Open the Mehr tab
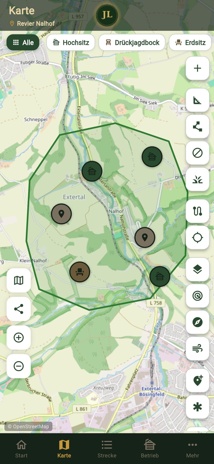214x464 pixels. (x=193, y=449)
